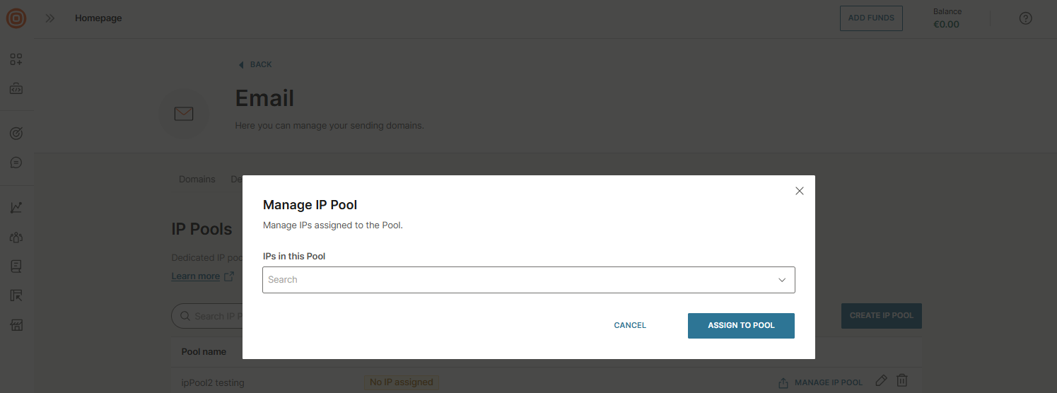The image size is (1057, 393).
Task: Click the help question mark icon
Action: [1025, 18]
